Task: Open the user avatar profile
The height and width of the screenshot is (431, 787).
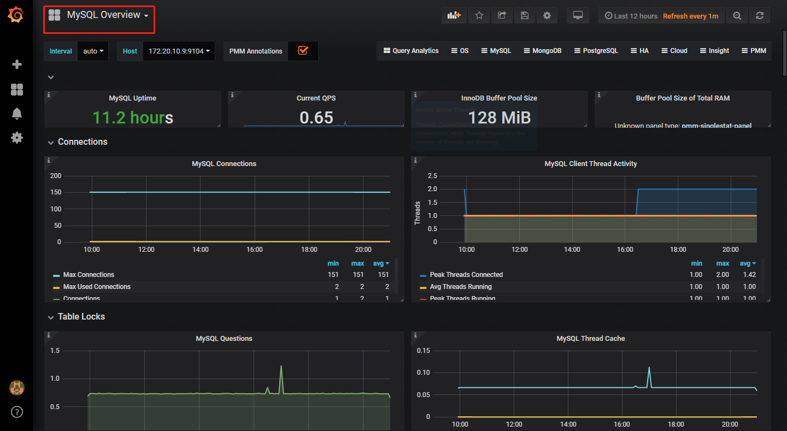Action: tap(17, 388)
